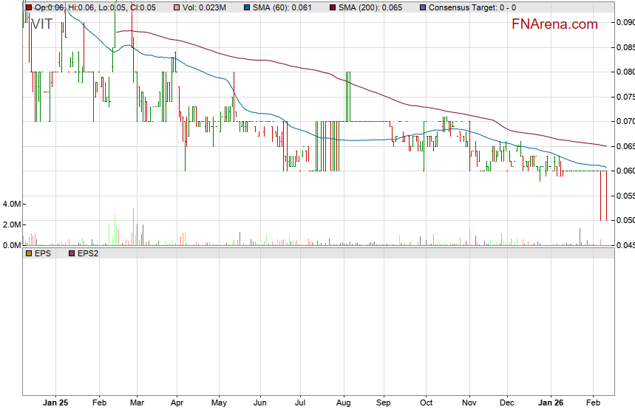Click the red OHLC price legend swatch
Viewport: 635px width, 418px height.
29,7
